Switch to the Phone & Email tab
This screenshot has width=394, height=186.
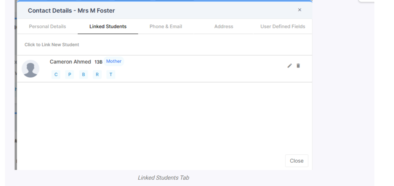pyautogui.click(x=166, y=26)
